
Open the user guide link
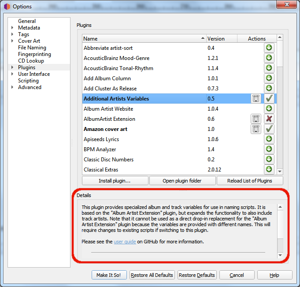pos(125,242)
